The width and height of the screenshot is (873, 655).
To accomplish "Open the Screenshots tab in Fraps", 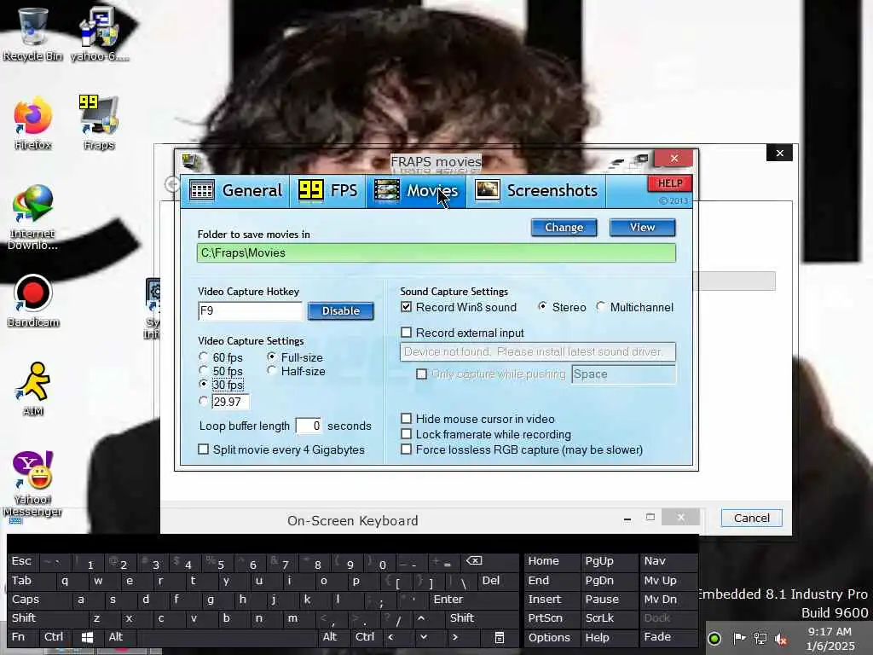I will [536, 191].
